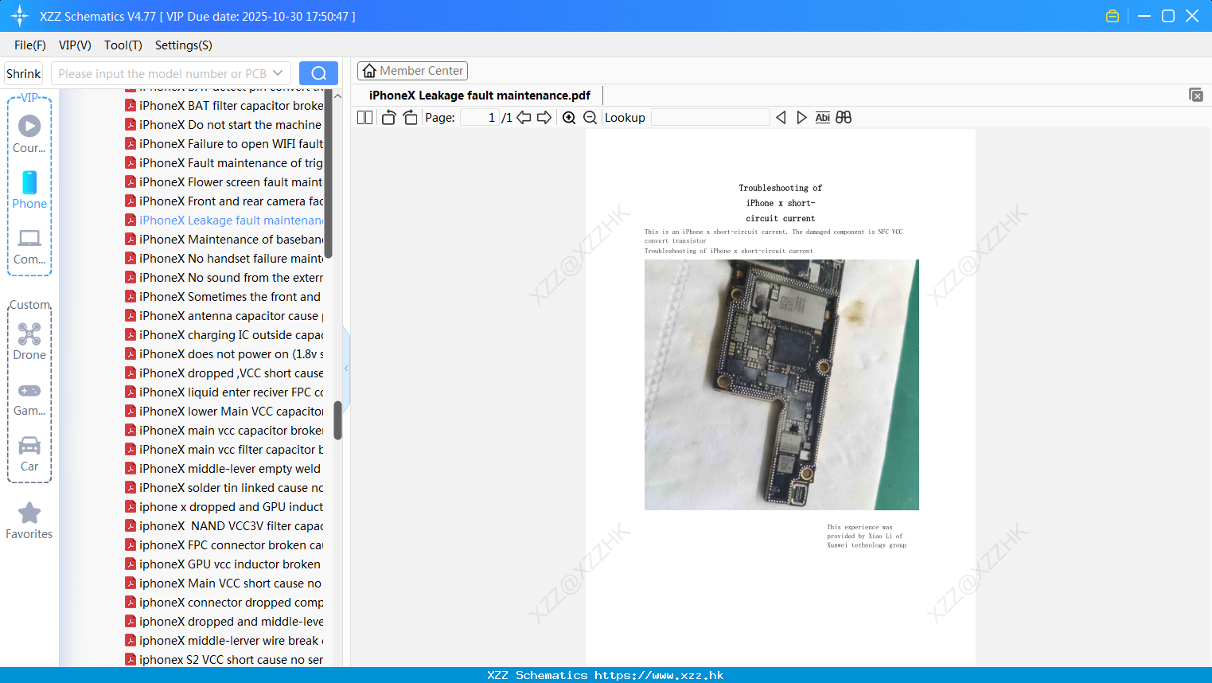Open 'iPhoneX Maintenance of baseband' file
This screenshot has width=1212, height=683.
(224, 239)
